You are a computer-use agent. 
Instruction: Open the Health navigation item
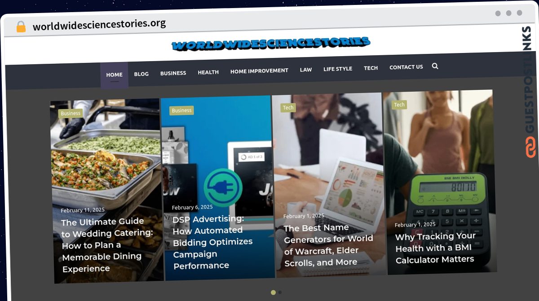tap(208, 72)
